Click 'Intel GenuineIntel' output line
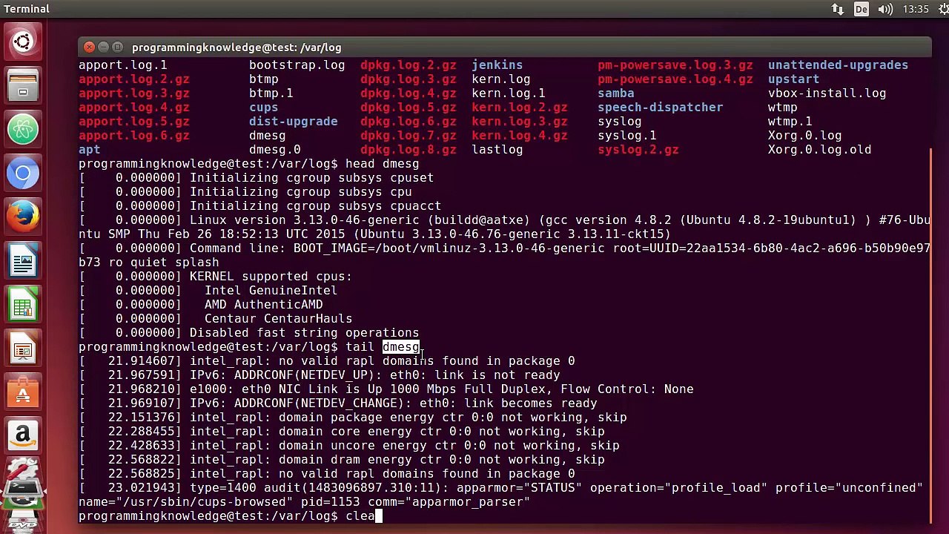 pos(271,291)
